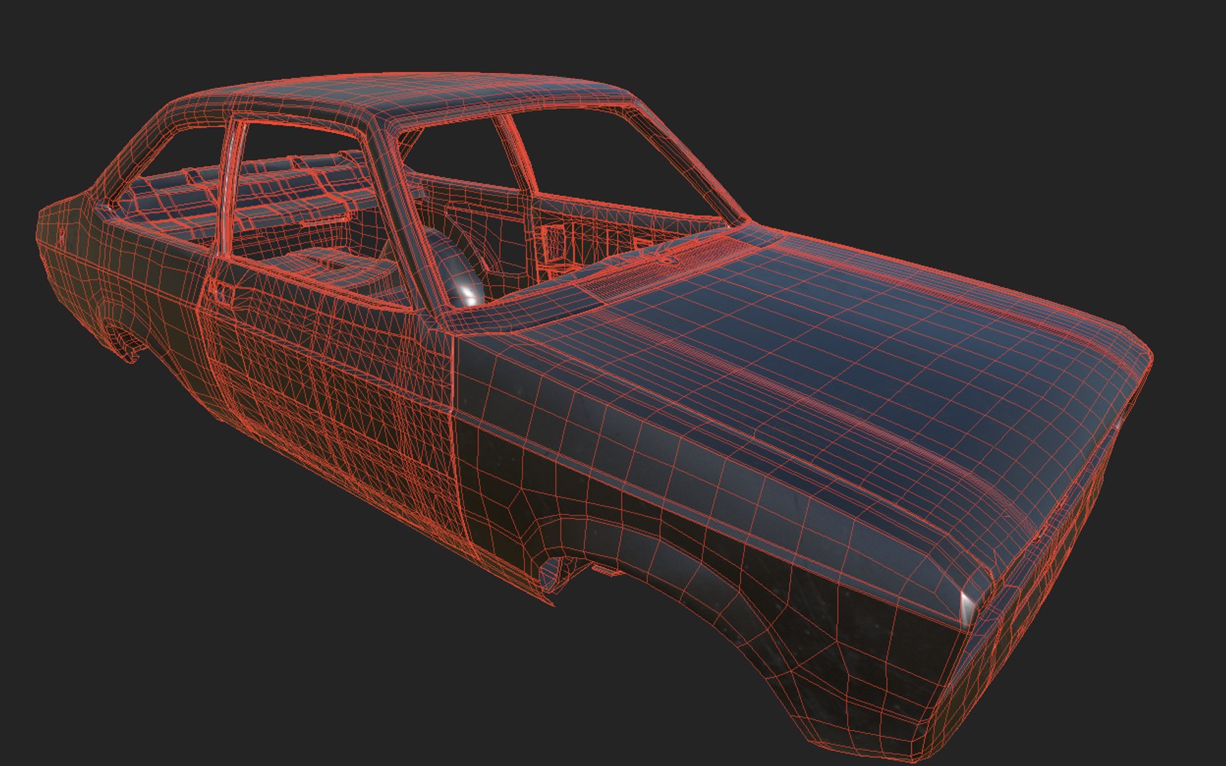Click the driver door handle
Image resolution: width=1226 pixels, height=766 pixels.
point(221,292)
